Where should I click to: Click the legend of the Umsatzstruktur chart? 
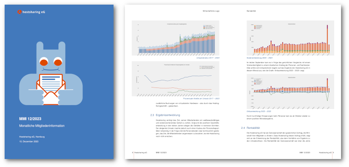209,27
